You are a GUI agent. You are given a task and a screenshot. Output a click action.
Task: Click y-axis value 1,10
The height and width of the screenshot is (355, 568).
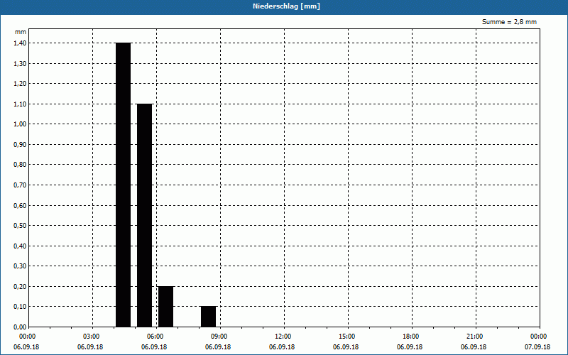(21, 104)
